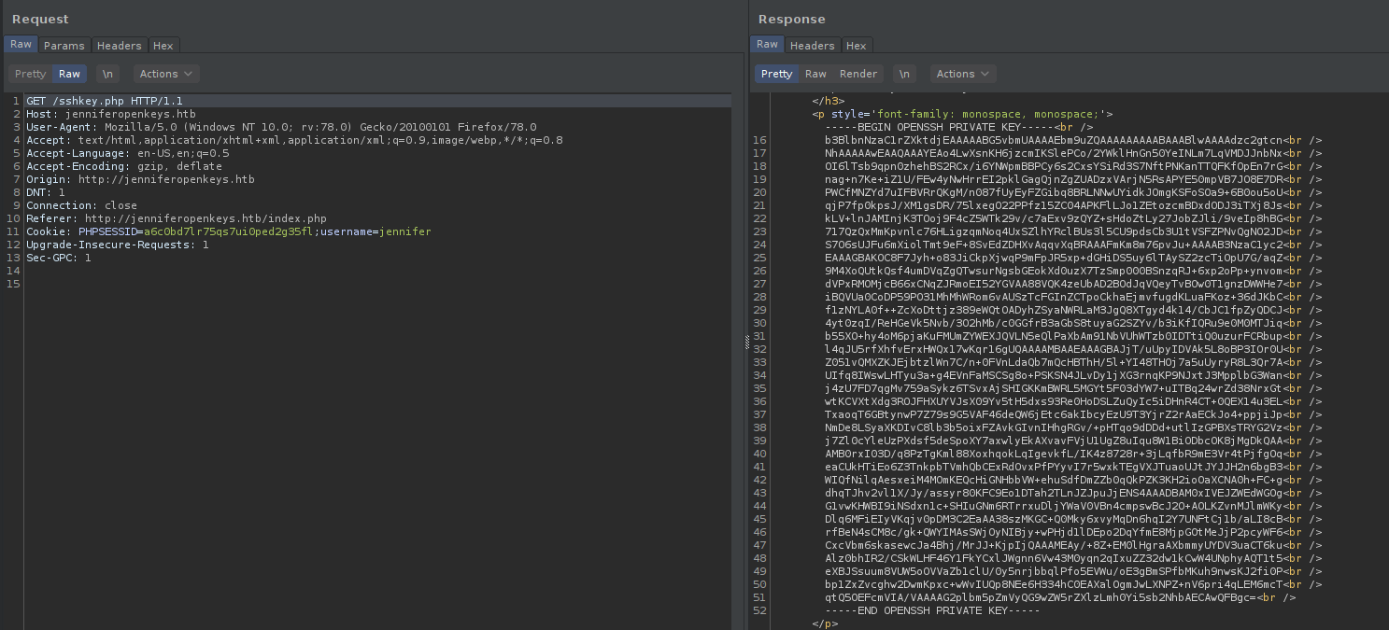
Task: Click the Raw view button in the response toolbar
Action: [x=816, y=74]
